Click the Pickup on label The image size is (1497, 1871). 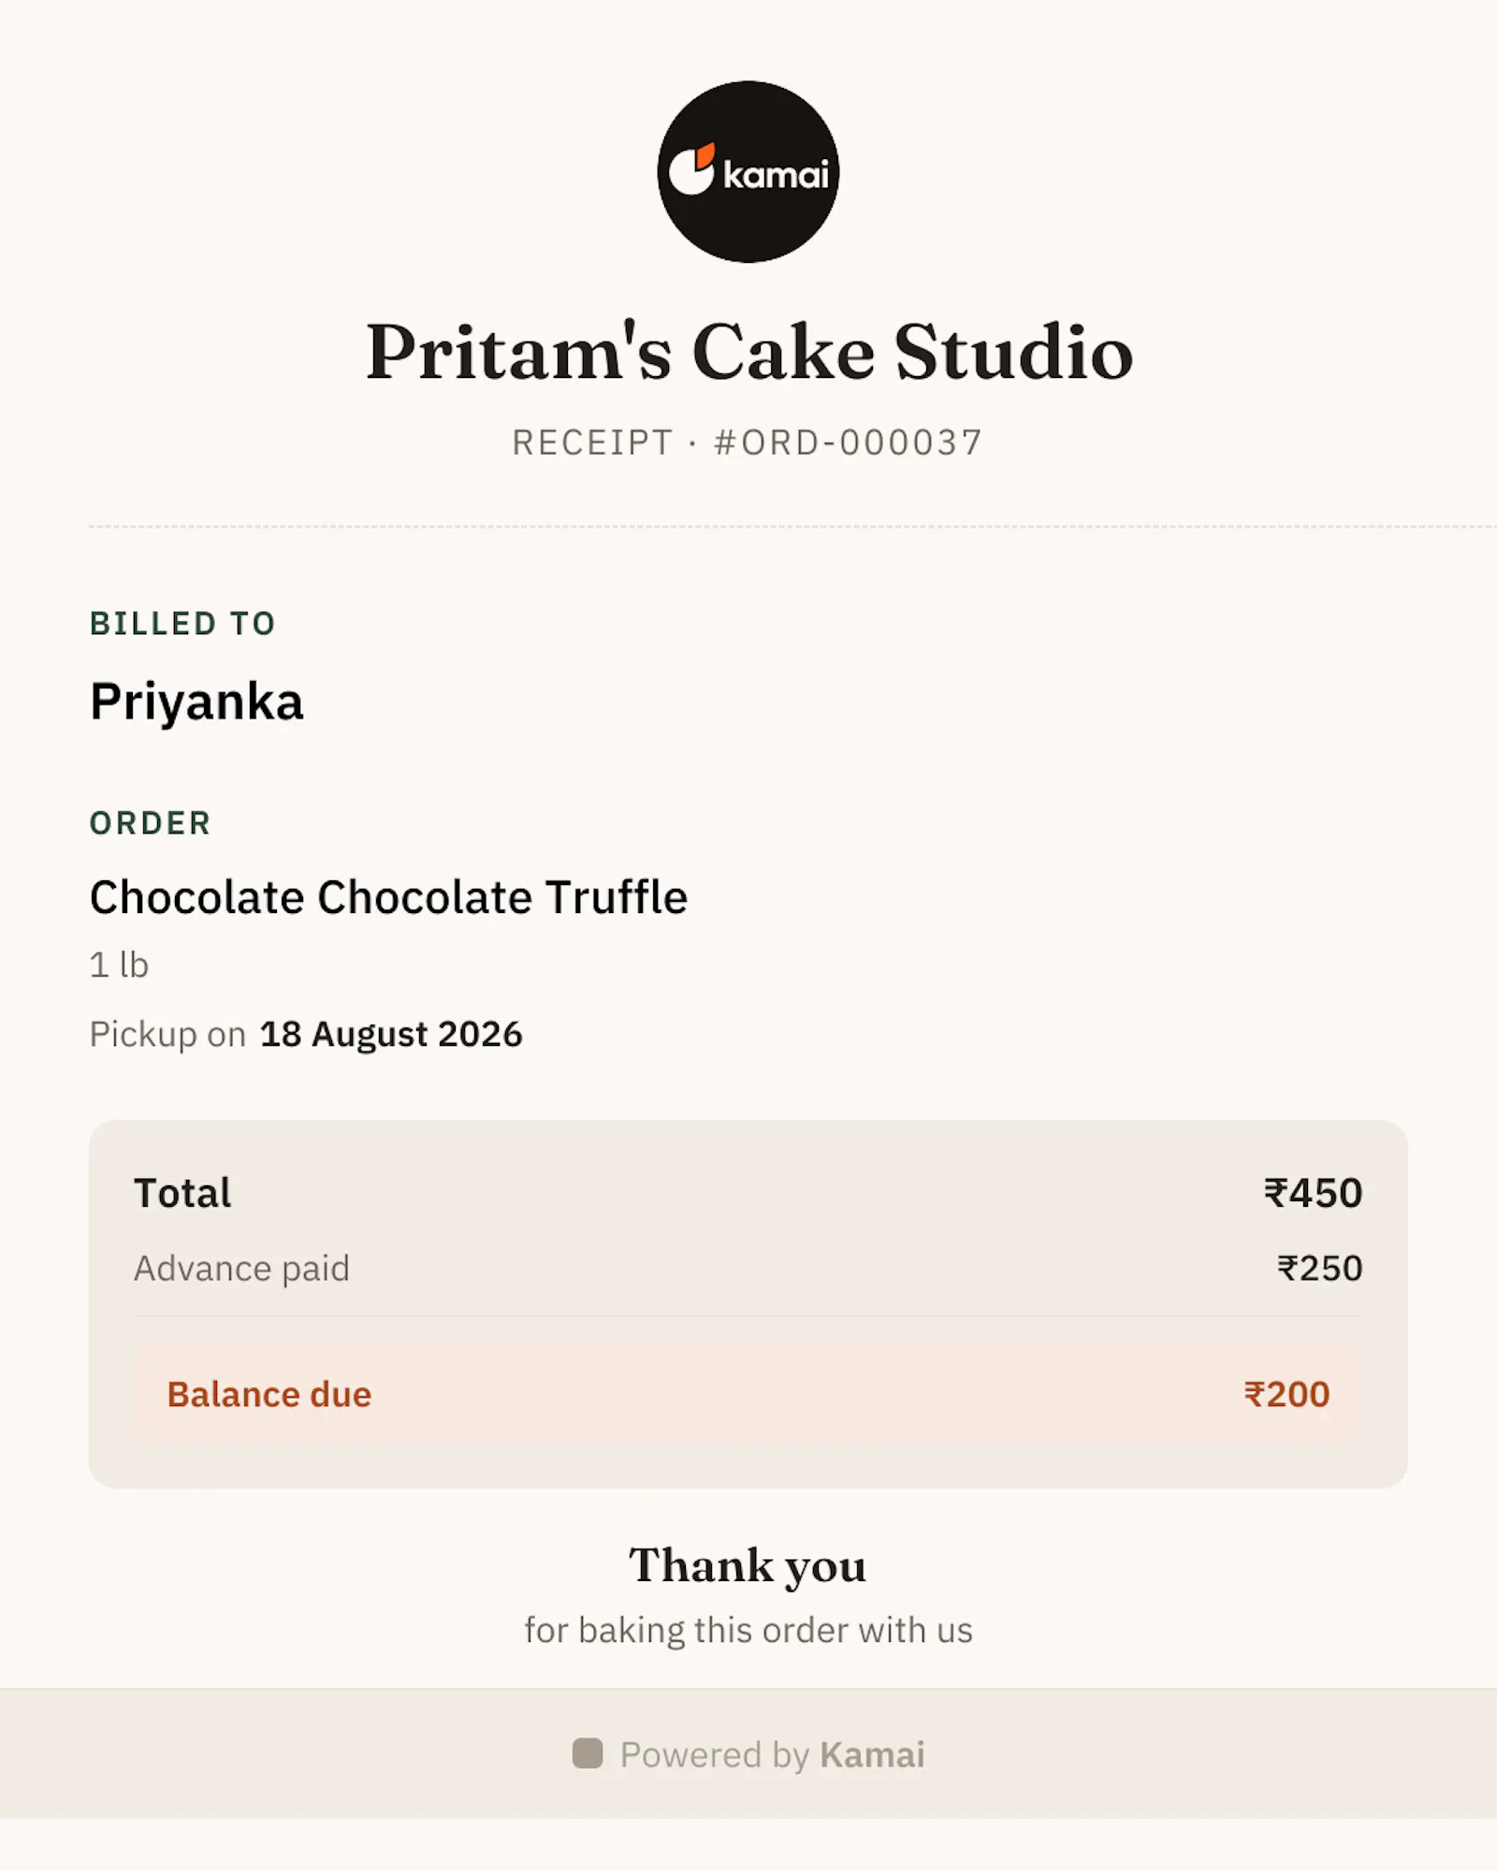(x=167, y=1035)
